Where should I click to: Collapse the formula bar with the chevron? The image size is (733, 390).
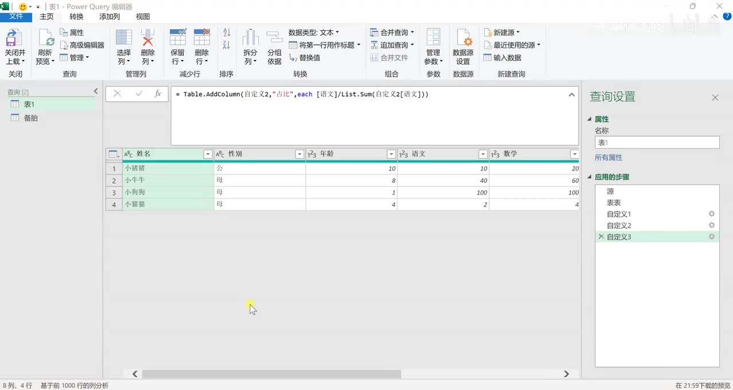click(x=572, y=95)
